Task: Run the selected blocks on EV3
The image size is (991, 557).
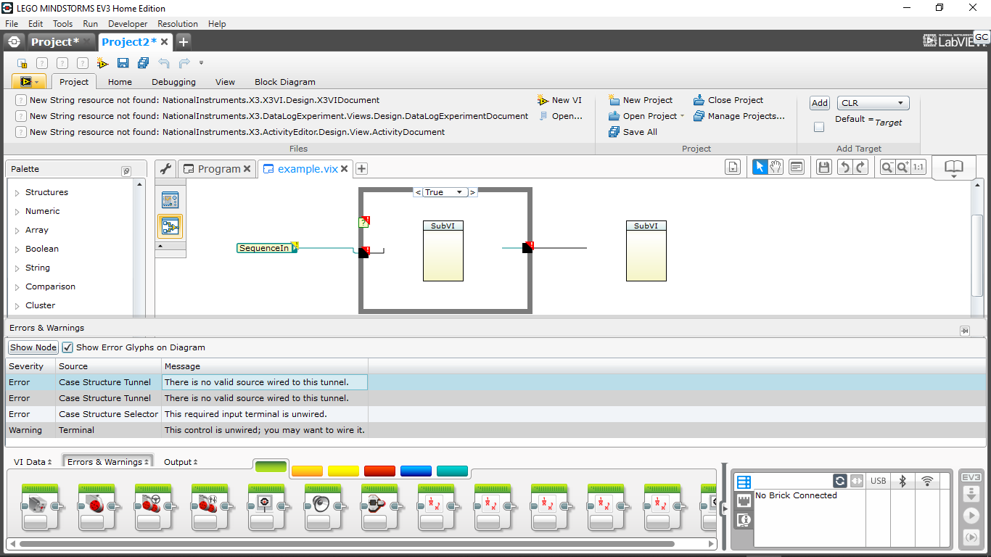Action: point(971,537)
